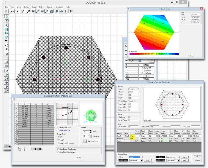Toggle Small Base Dimensions checkbox
This screenshot has height=168, width=208.
pyautogui.click(x=119, y=101)
